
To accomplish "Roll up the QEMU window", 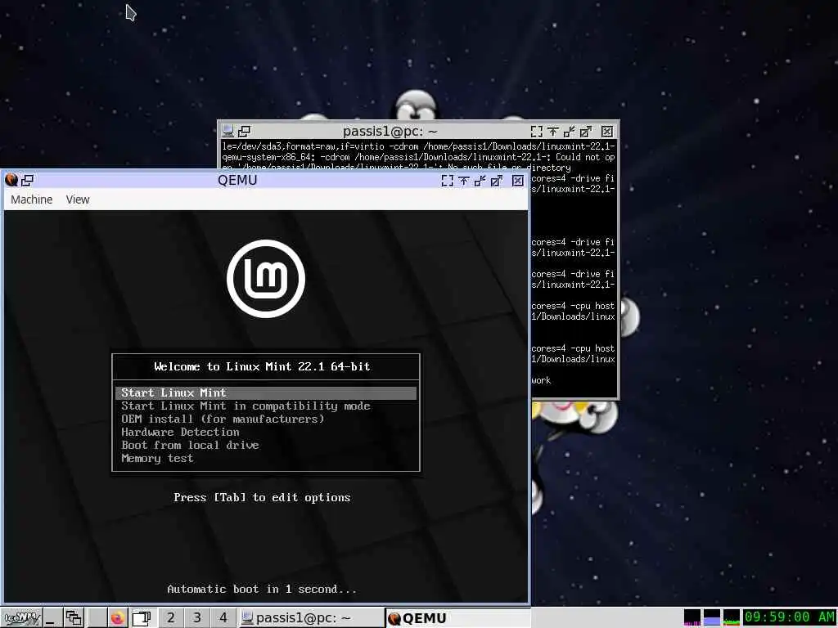I will pyautogui.click(x=464, y=181).
